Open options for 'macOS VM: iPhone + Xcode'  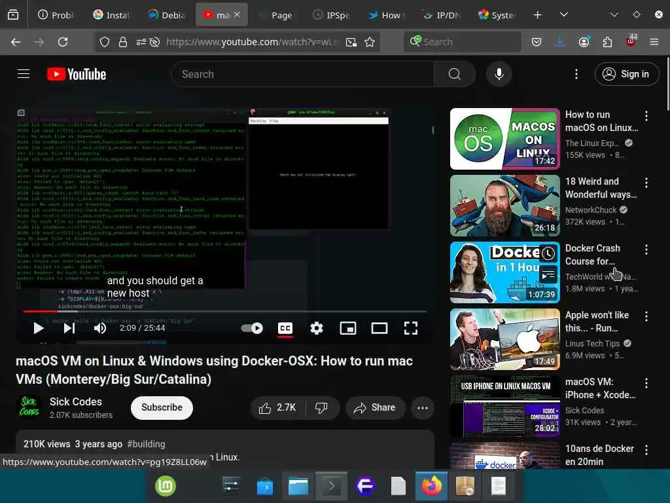pyautogui.click(x=646, y=383)
